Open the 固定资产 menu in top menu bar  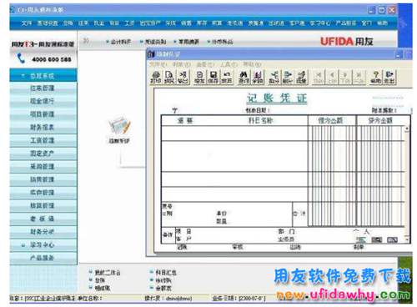pyautogui.click(x=149, y=23)
